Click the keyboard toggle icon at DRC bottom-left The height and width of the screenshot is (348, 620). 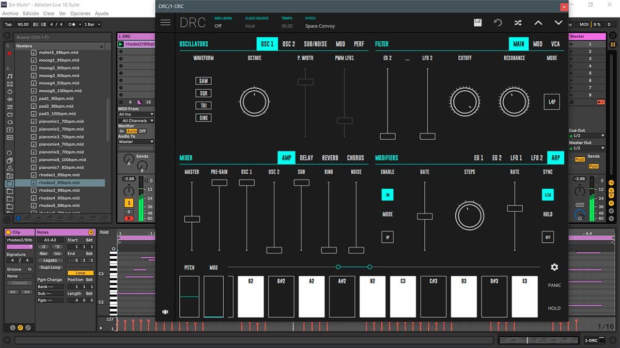165,312
